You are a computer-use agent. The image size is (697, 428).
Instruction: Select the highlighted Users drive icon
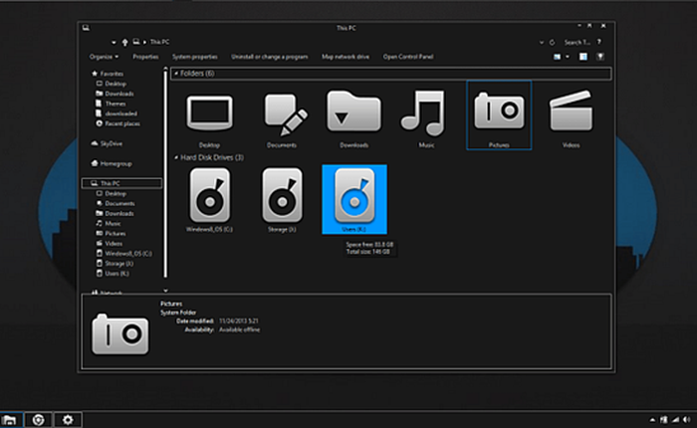[353, 197]
